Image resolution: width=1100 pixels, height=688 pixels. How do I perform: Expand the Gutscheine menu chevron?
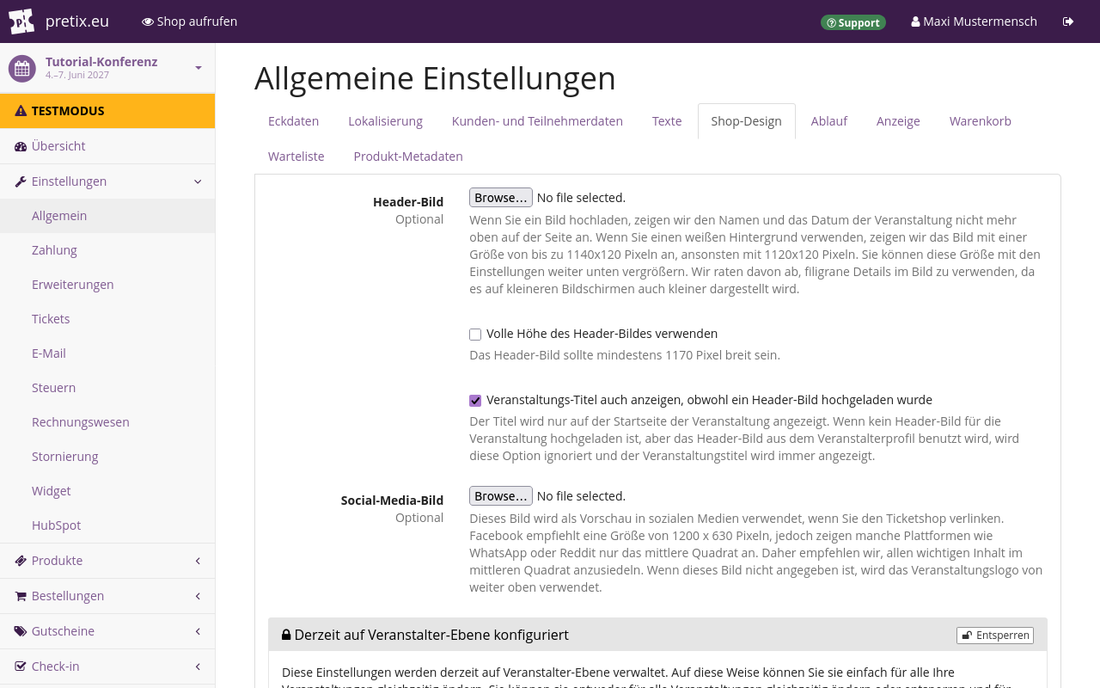tap(198, 631)
